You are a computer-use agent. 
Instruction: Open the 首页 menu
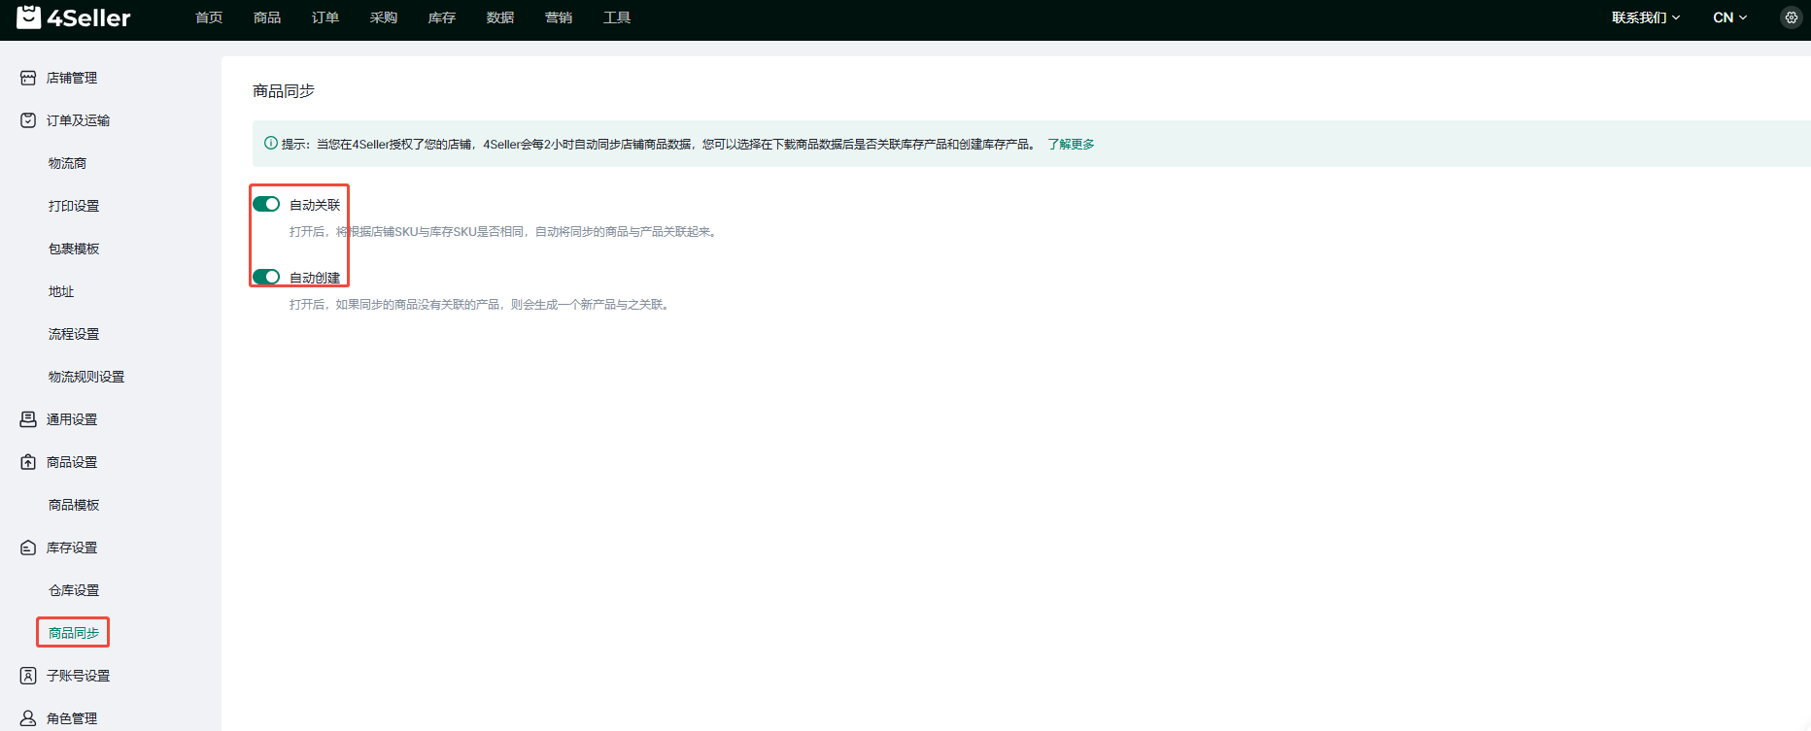pyautogui.click(x=209, y=17)
